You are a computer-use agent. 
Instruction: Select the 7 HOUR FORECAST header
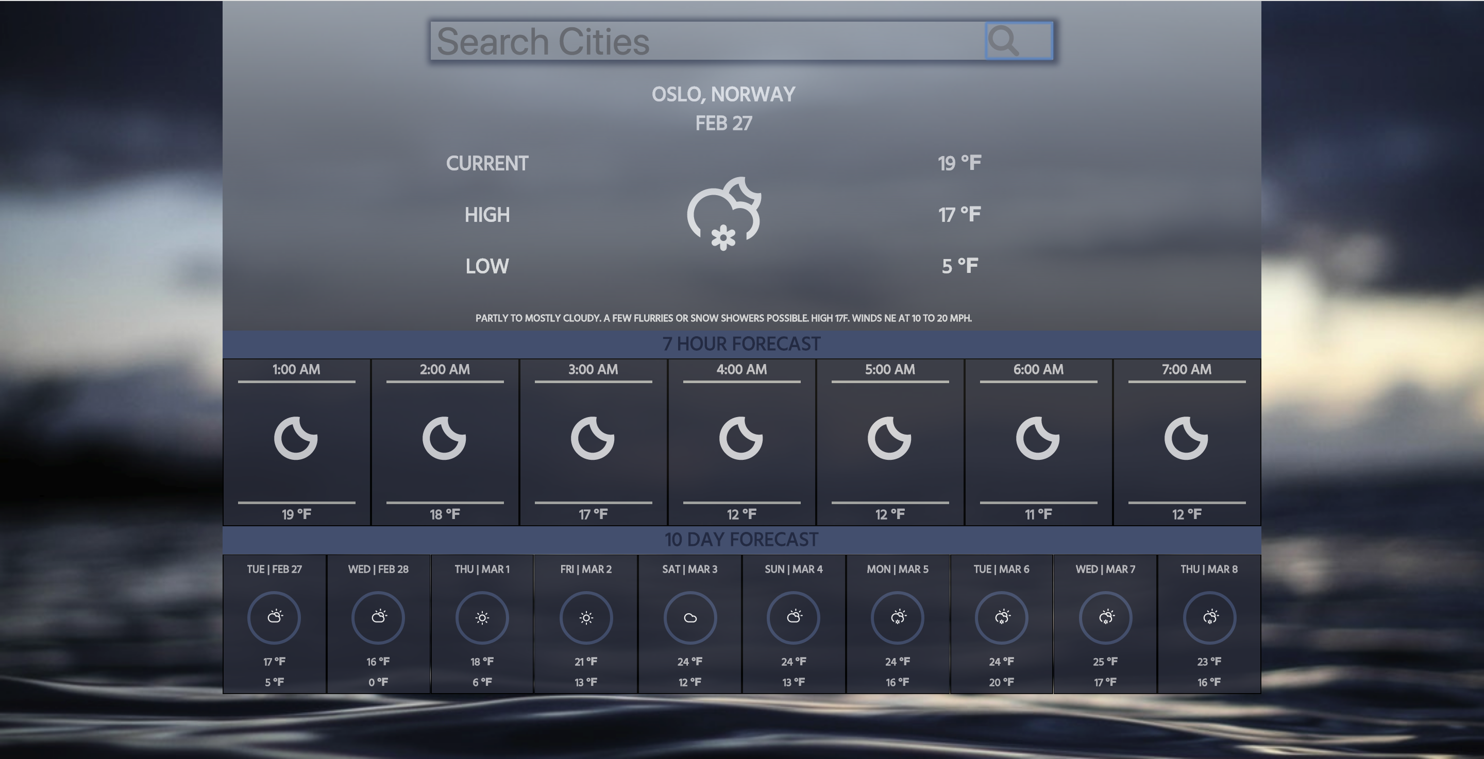(x=741, y=344)
